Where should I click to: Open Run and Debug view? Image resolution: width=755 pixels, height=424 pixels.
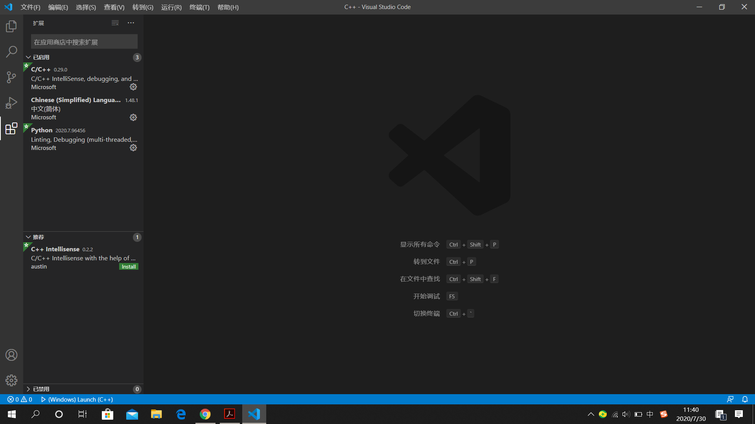(11, 103)
